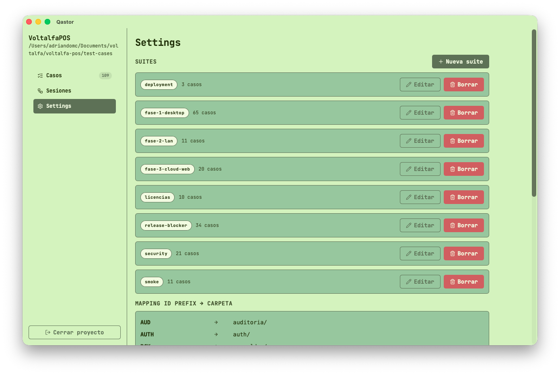Click the release-blocker suite tag

[166, 225]
